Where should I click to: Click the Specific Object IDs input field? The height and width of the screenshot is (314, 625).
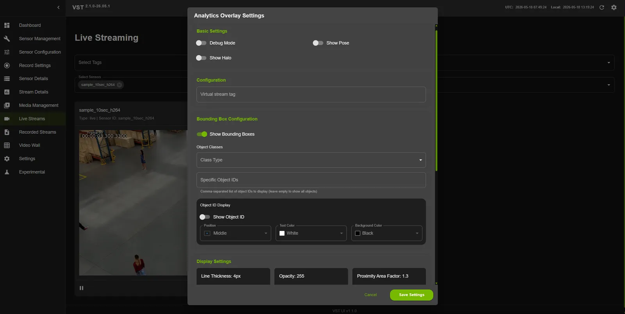311,180
